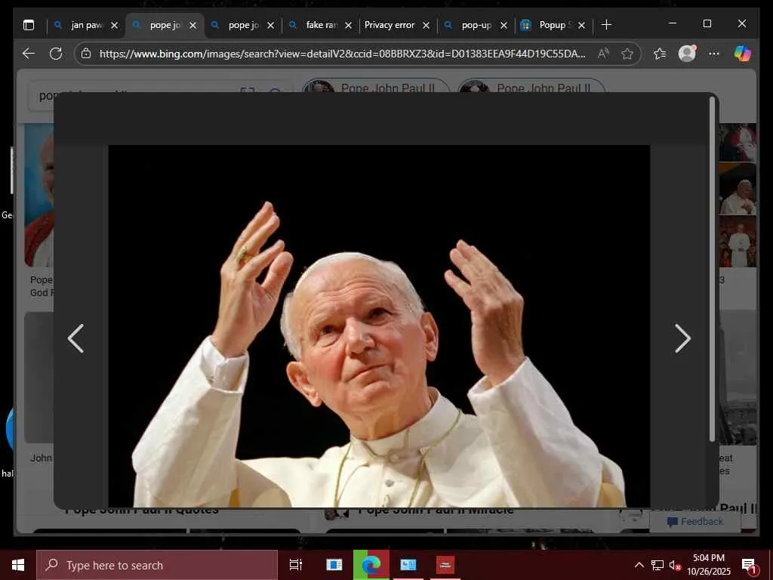
Task: Open the Feedback link
Action: point(694,521)
